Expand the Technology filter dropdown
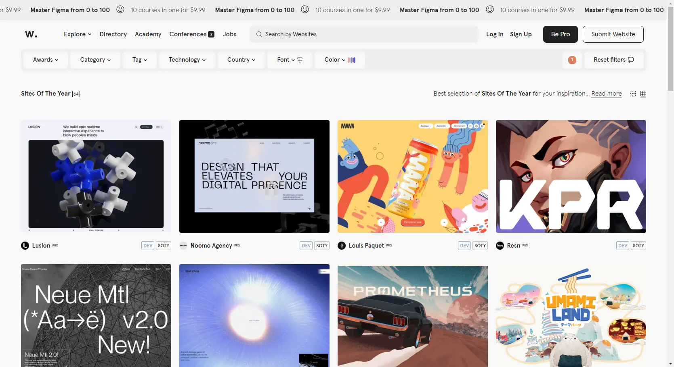This screenshot has width=674, height=367. [187, 60]
